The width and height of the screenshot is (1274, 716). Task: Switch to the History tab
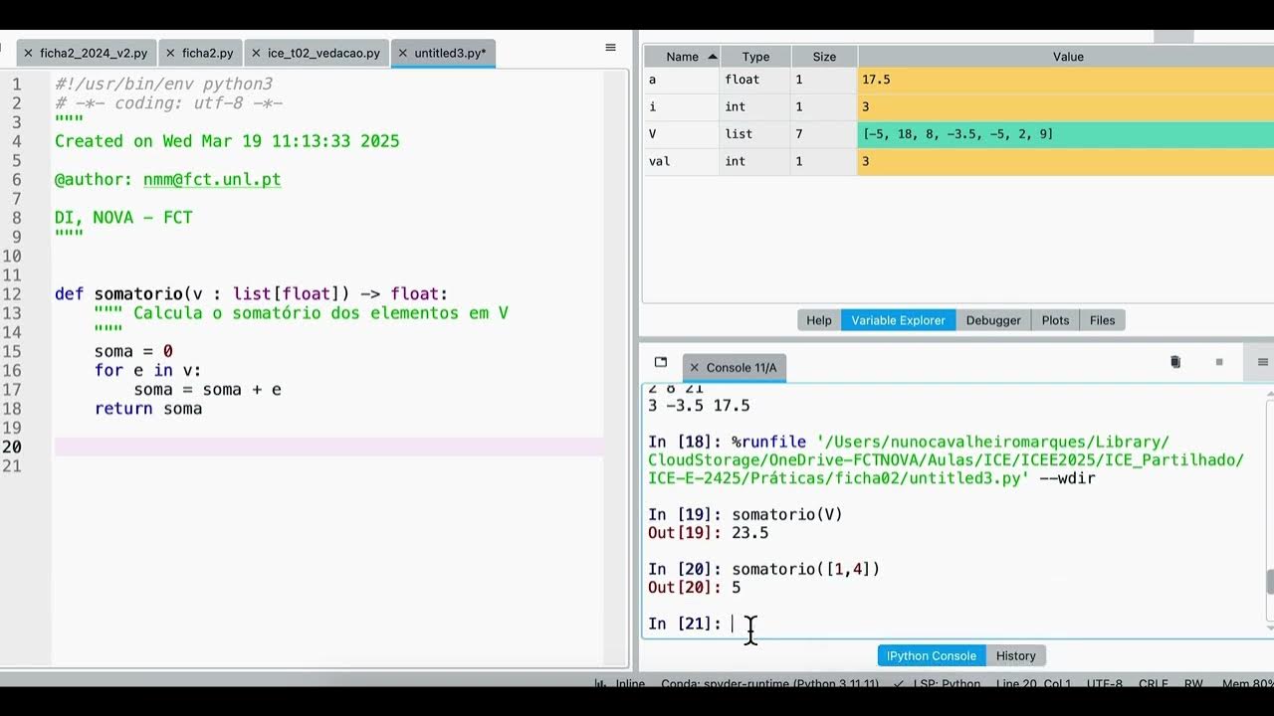tap(1016, 656)
